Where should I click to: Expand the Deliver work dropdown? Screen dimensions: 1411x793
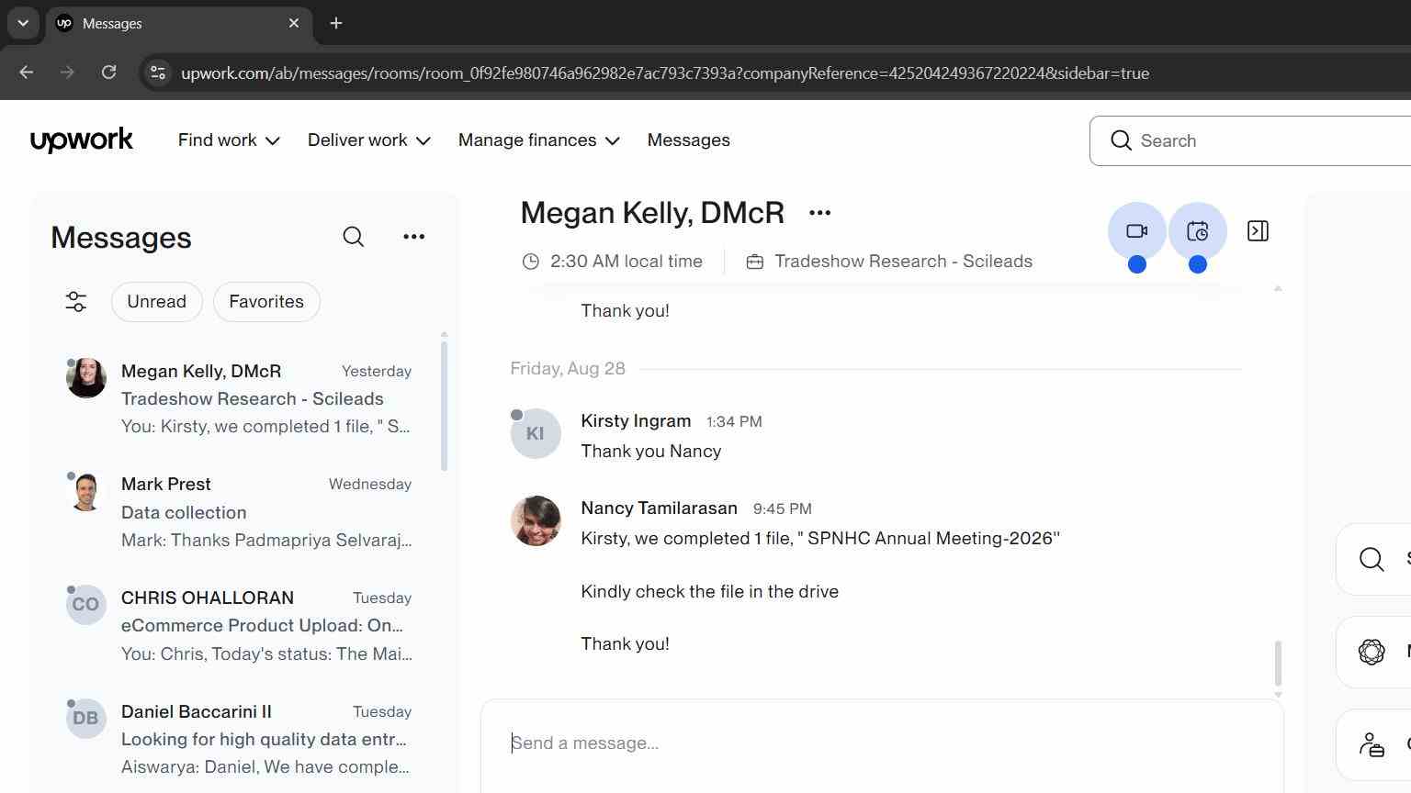coord(368,140)
